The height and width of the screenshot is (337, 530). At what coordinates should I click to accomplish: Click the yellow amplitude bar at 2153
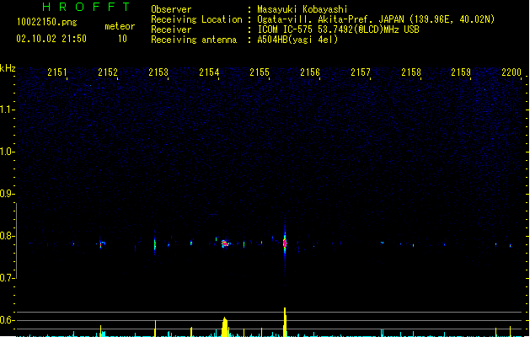click(155, 329)
